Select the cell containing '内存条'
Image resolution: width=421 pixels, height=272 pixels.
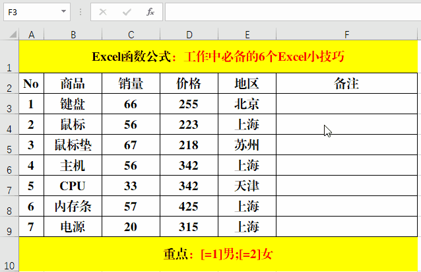tap(73, 206)
